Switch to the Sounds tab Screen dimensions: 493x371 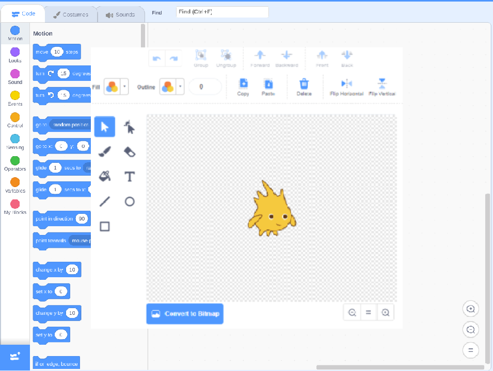click(x=121, y=14)
